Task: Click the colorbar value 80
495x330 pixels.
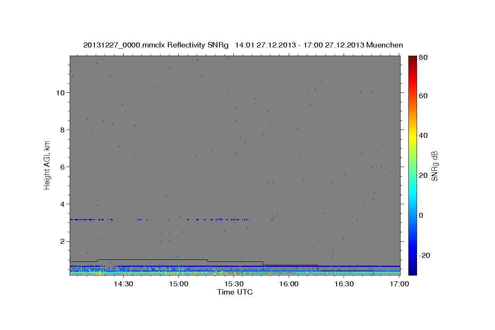Action: click(x=424, y=58)
